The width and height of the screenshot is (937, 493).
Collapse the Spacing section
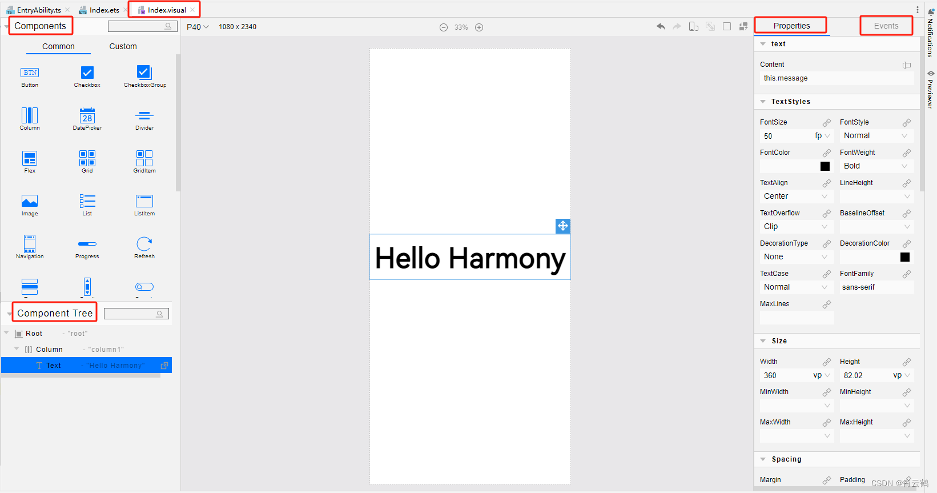coord(763,459)
